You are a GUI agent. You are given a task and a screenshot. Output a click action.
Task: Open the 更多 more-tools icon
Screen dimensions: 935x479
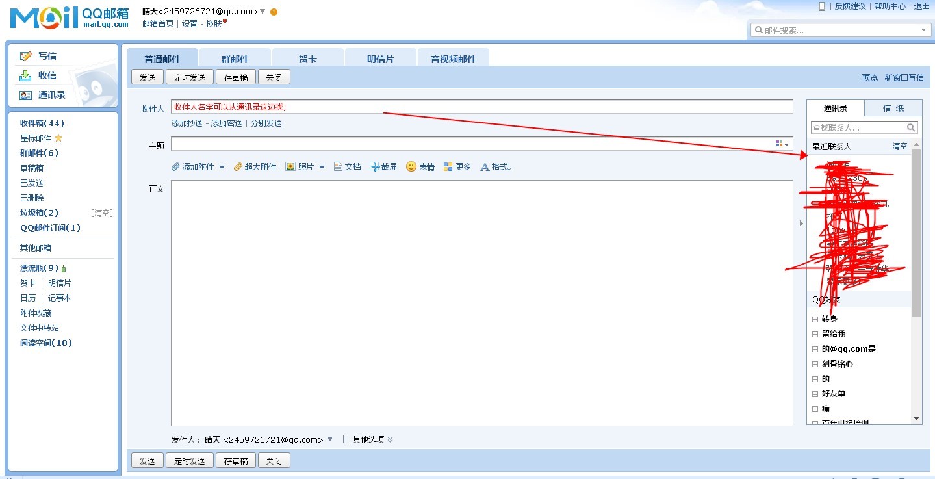(456, 166)
